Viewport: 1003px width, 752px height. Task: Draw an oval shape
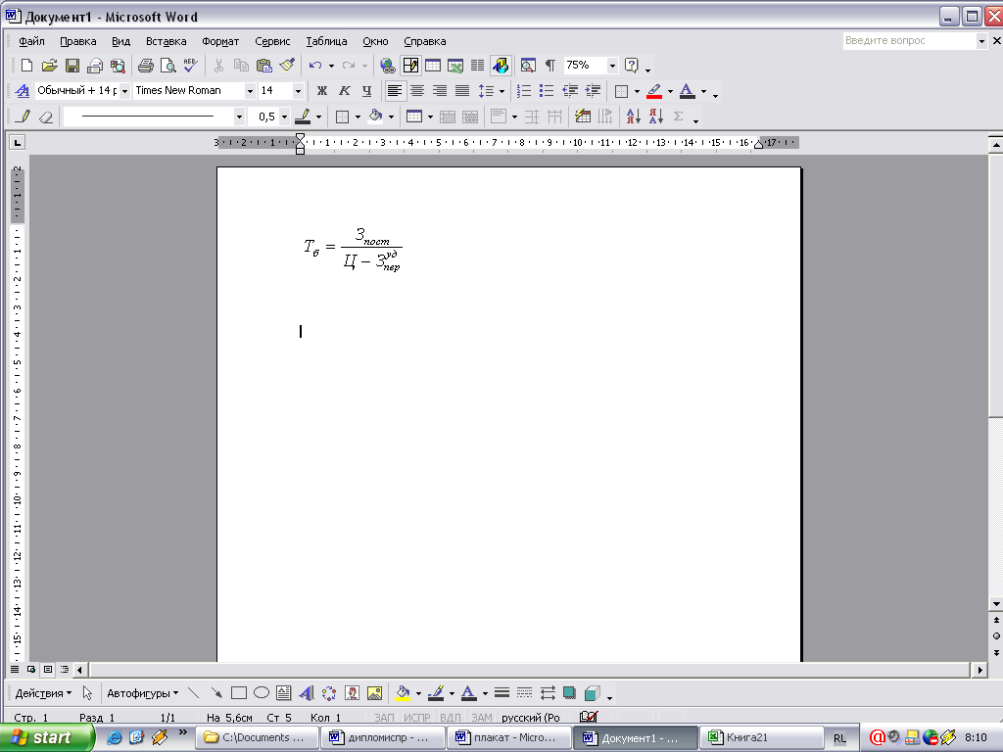(x=261, y=693)
